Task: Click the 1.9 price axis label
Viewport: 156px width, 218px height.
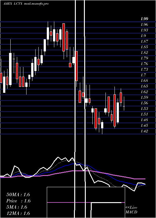Action: point(143,36)
